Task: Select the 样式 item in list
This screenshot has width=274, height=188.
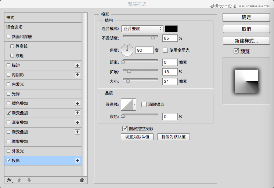Action: pos(43,18)
